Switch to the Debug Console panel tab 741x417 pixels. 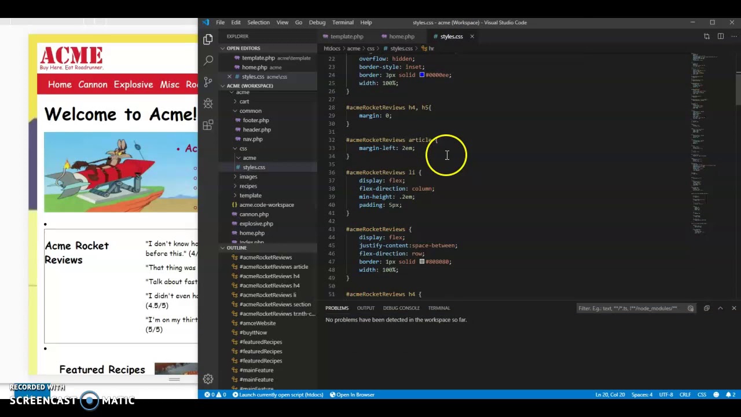pos(401,308)
